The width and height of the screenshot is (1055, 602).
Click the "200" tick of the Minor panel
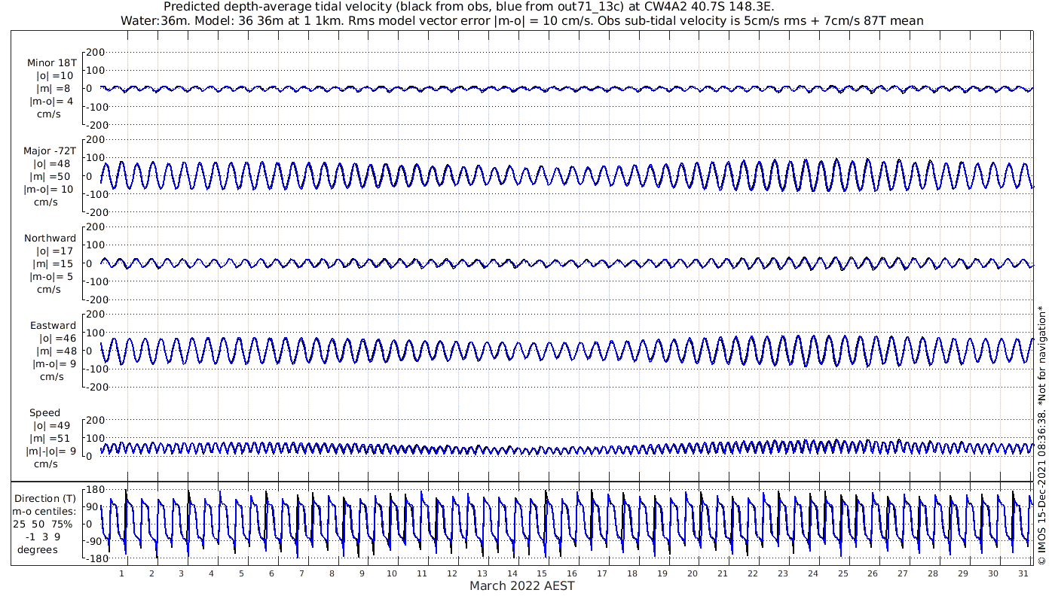pos(95,52)
